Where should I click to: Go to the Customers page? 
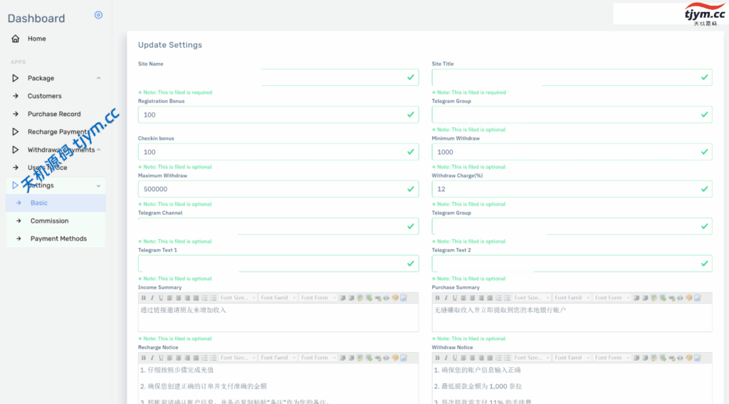[x=44, y=96]
